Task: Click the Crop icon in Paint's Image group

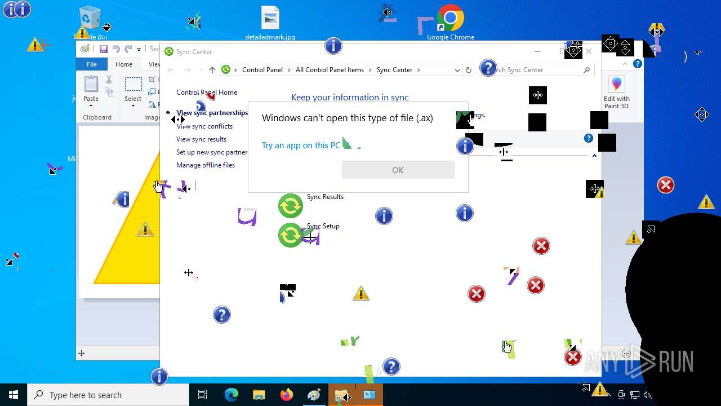Action: [x=152, y=80]
